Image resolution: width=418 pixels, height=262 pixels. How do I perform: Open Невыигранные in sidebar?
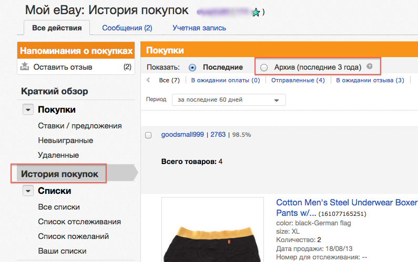tap(66, 140)
